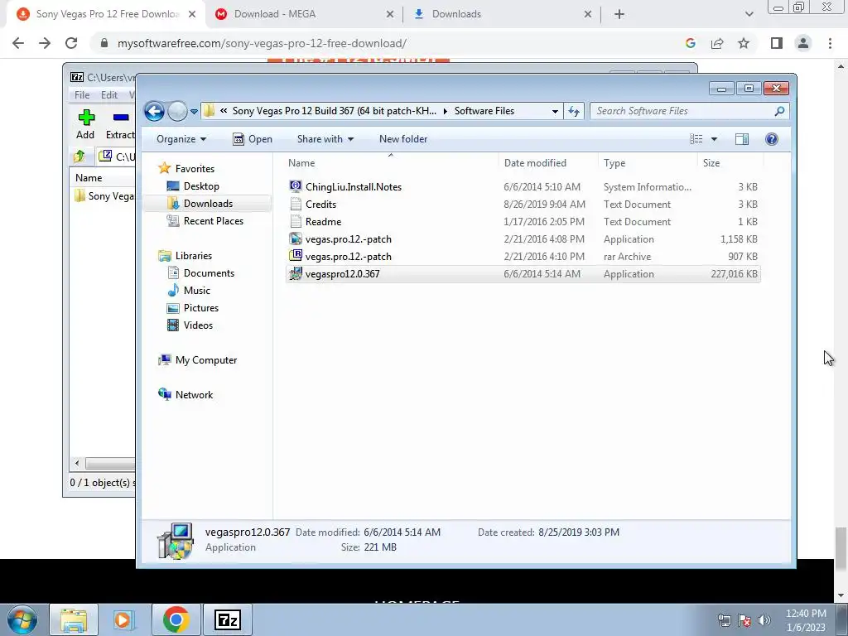Image resolution: width=848 pixels, height=636 pixels.
Task: Click the search magnifier icon
Action: click(779, 111)
